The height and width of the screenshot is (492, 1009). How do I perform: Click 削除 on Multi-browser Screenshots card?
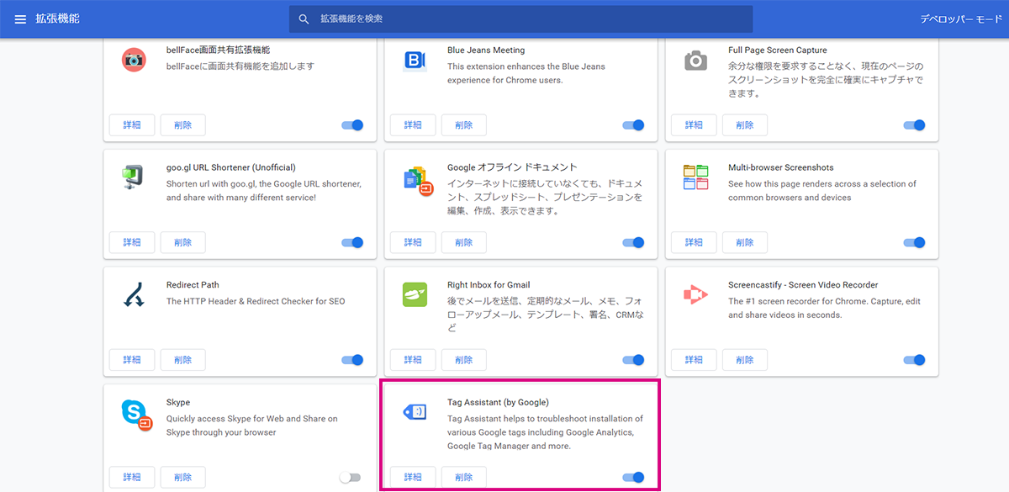(x=745, y=242)
